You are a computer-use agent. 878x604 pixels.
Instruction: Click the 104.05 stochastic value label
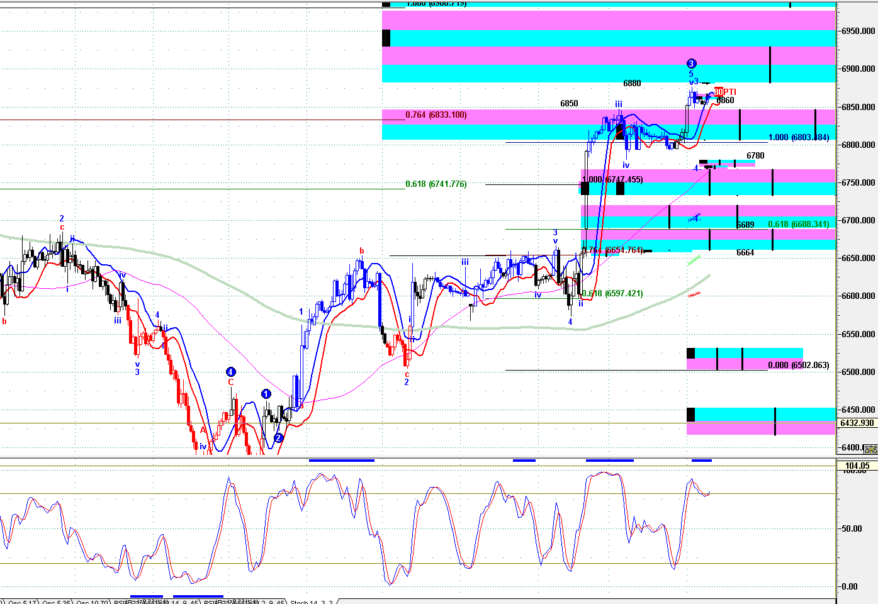(x=857, y=466)
